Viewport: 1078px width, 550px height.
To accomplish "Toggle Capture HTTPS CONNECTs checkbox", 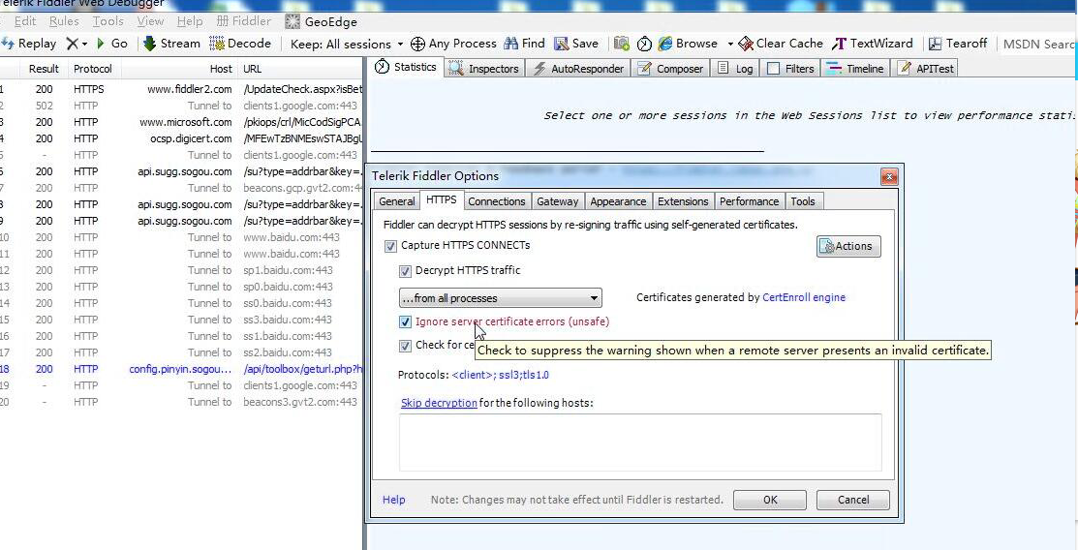I will pos(390,246).
